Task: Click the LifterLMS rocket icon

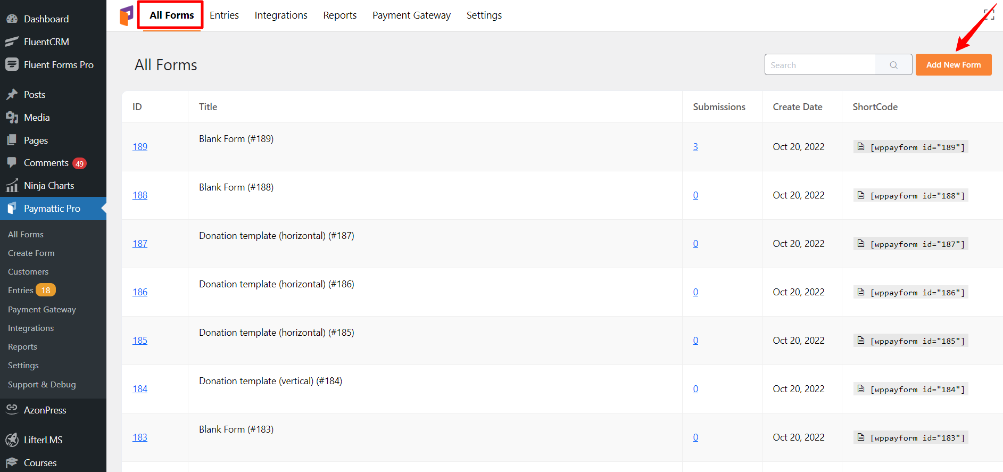Action: coord(12,440)
